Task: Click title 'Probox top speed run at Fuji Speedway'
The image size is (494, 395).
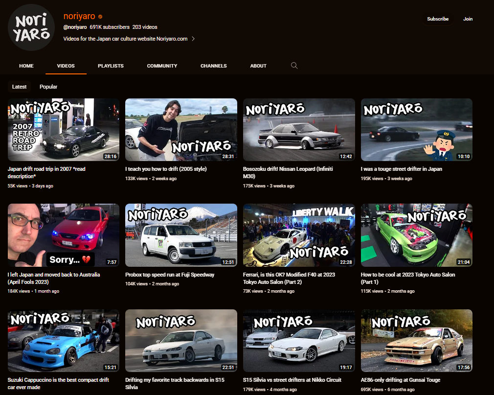Action: pyautogui.click(x=170, y=275)
